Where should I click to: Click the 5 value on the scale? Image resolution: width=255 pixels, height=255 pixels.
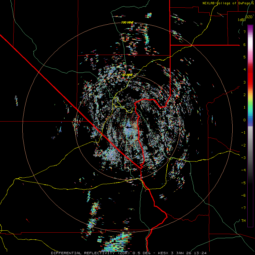pyautogui.click(x=245, y=57)
